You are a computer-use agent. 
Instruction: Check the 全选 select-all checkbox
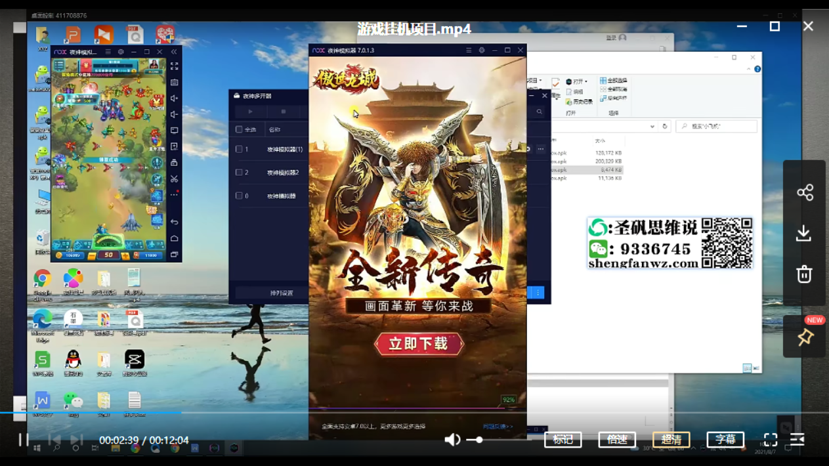point(239,130)
